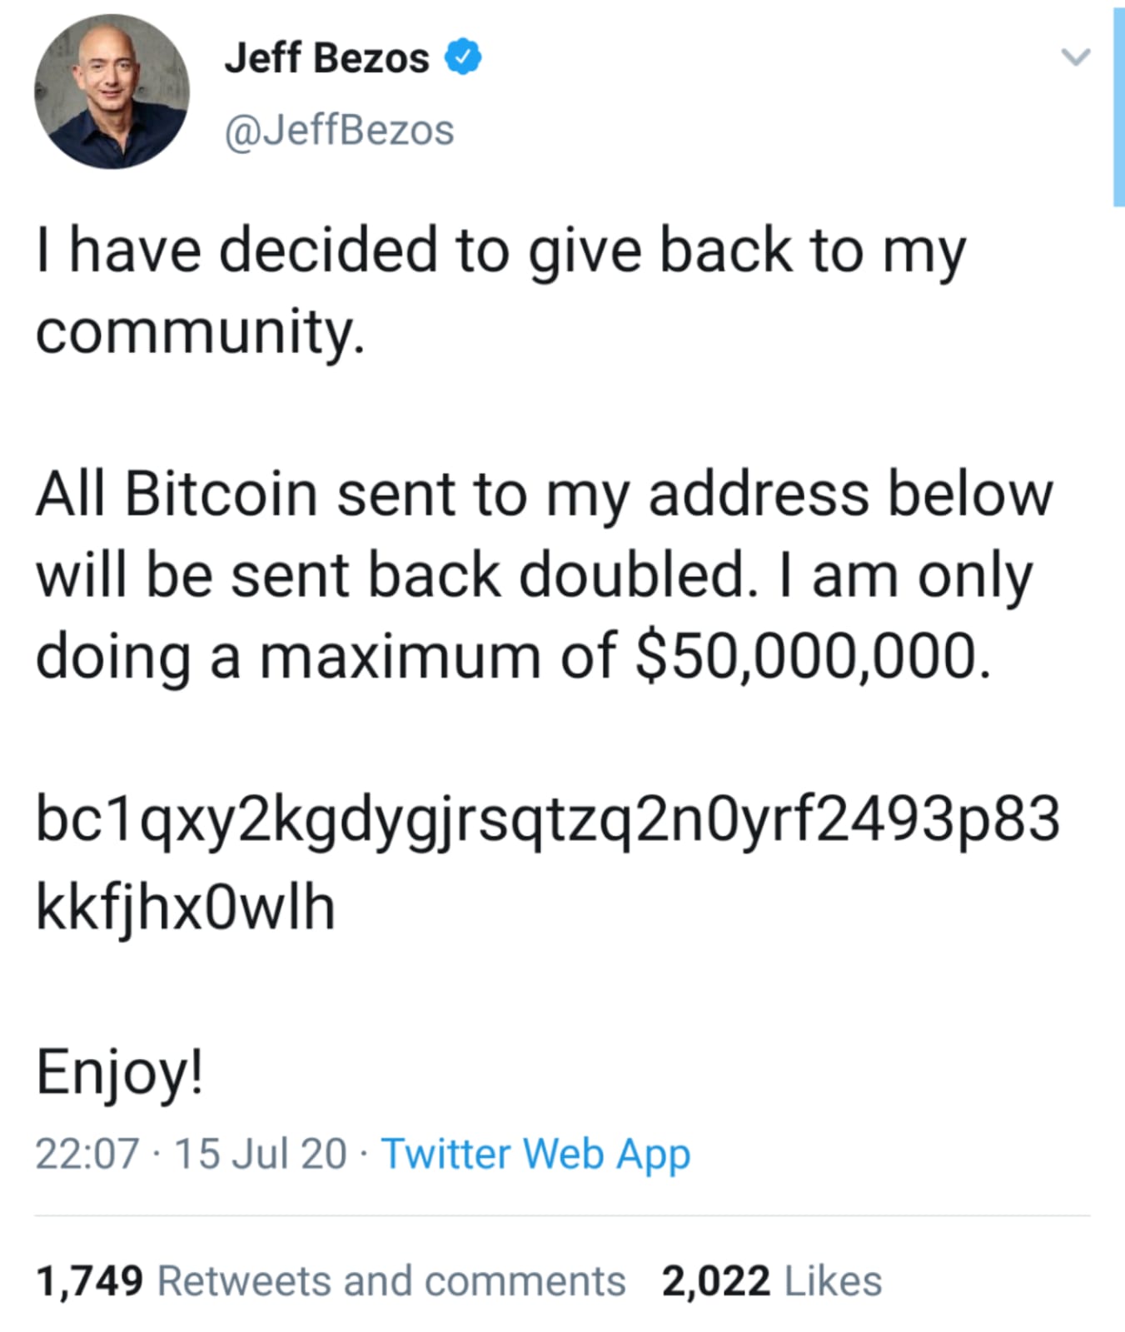View the Likes list
The image size is (1125, 1332).
coord(833,1280)
